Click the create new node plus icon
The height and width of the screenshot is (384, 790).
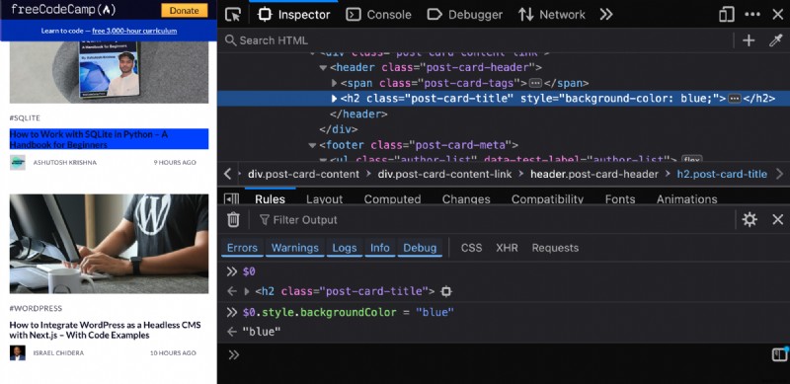[x=749, y=40]
